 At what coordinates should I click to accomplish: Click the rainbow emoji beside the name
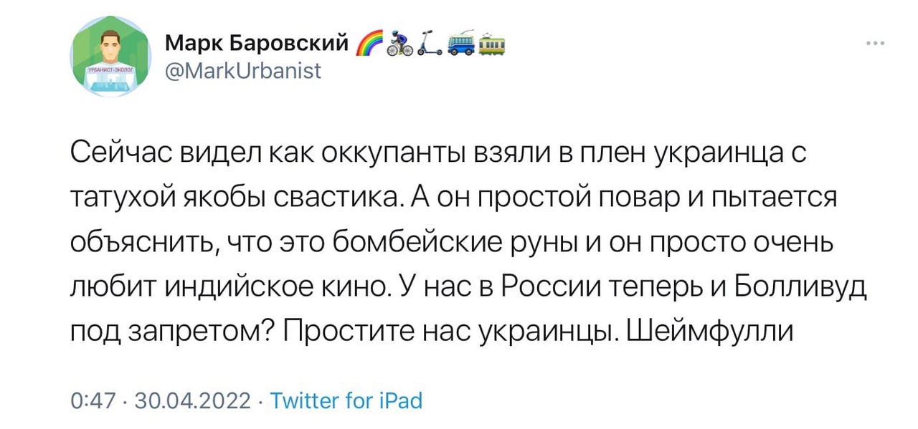coord(369,44)
